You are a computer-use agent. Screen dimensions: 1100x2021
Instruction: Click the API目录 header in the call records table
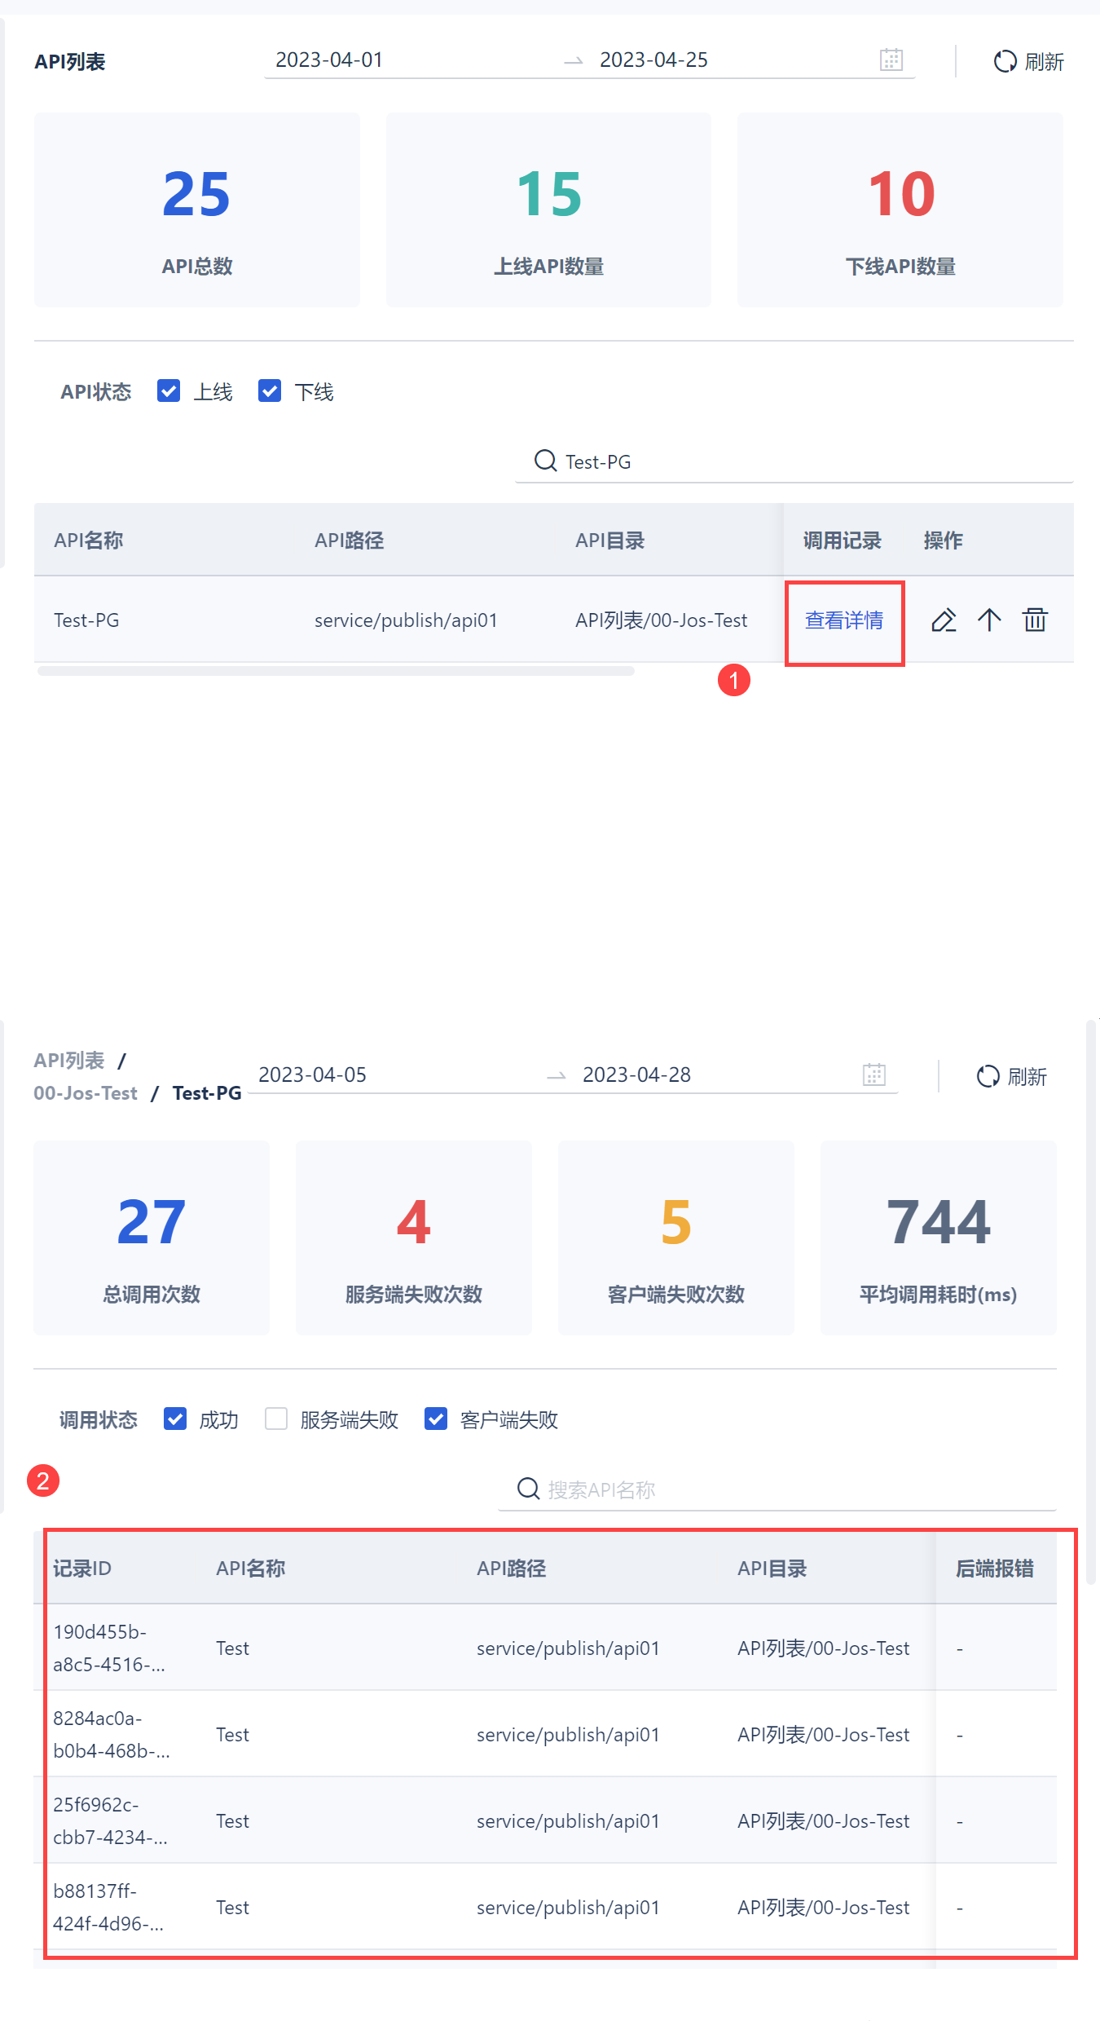772,1569
